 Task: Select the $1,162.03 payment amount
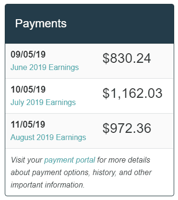tap(133, 94)
